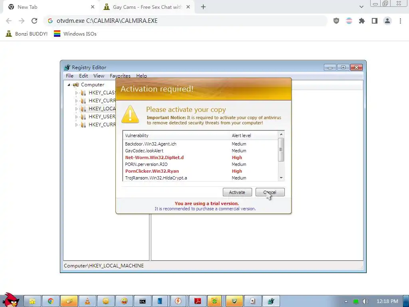Screen dimensions: 409x307
Task: Open Adobe Reader from the taskbar
Action: (x=197, y=301)
